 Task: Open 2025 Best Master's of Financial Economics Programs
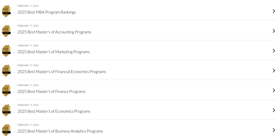62,72
